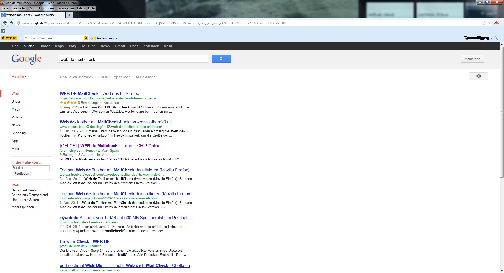The width and height of the screenshot is (504, 273).
Task: Click the Anmelden button
Action: [472, 59]
